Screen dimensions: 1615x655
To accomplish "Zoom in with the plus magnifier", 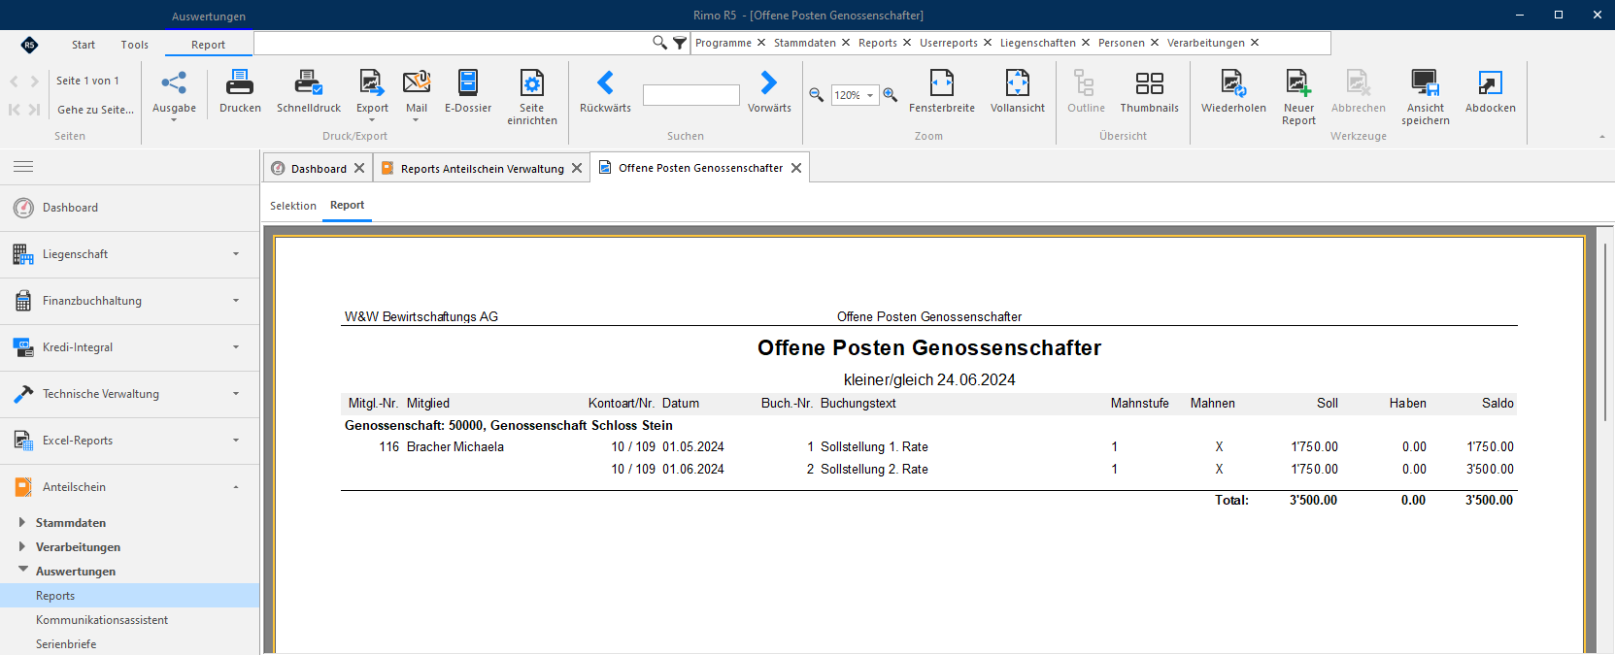I will 891,95.
